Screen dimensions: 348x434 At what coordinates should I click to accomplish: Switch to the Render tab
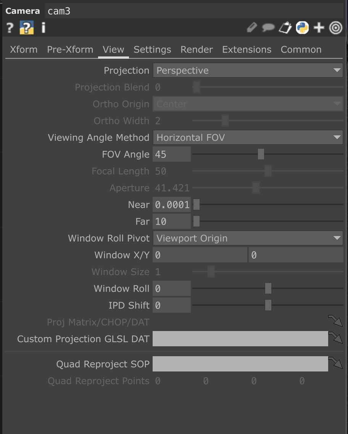coord(197,50)
